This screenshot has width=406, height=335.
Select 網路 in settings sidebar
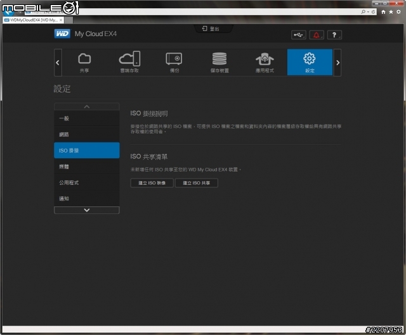tap(87, 134)
